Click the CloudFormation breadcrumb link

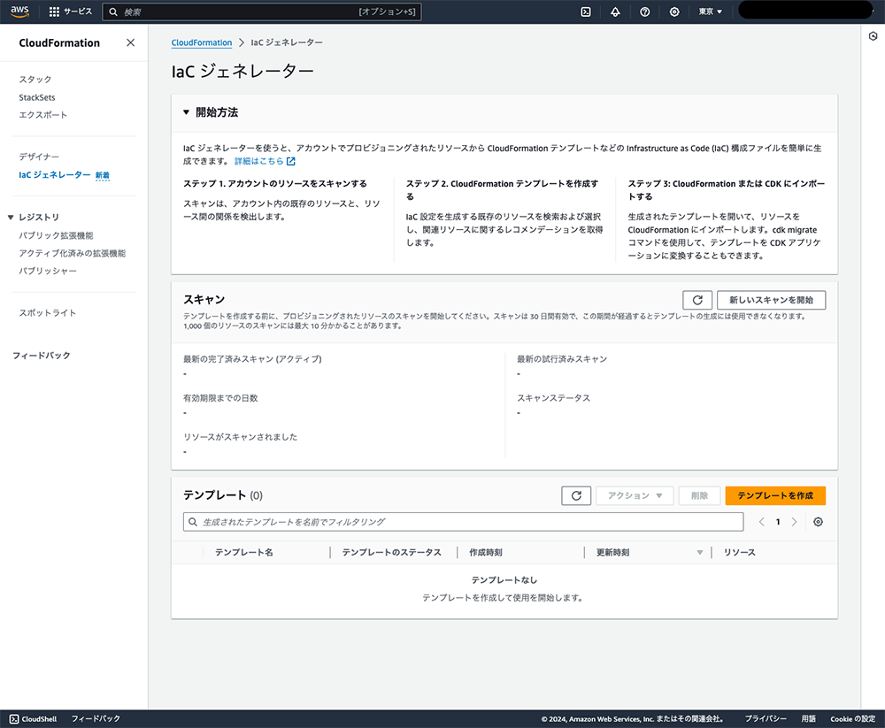coord(202,42)
